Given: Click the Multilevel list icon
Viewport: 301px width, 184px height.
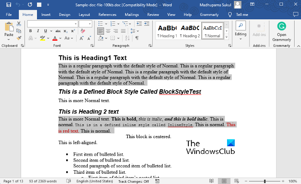Looking at the screenshot, I should (125, 24).
